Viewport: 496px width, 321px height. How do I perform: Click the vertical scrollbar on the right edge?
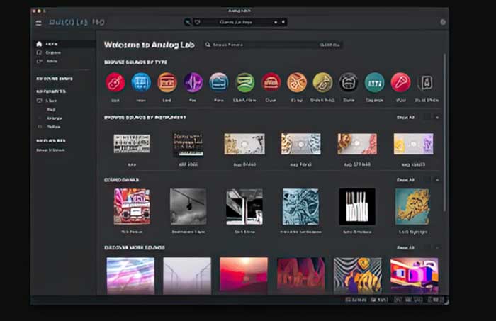445,133
